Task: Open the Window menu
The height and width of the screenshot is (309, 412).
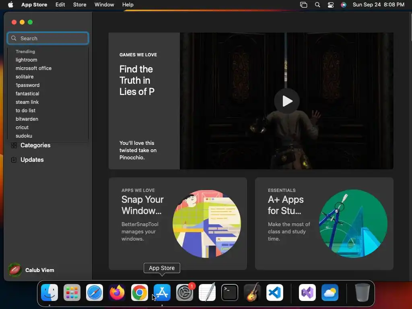Action: click(104, 5)
